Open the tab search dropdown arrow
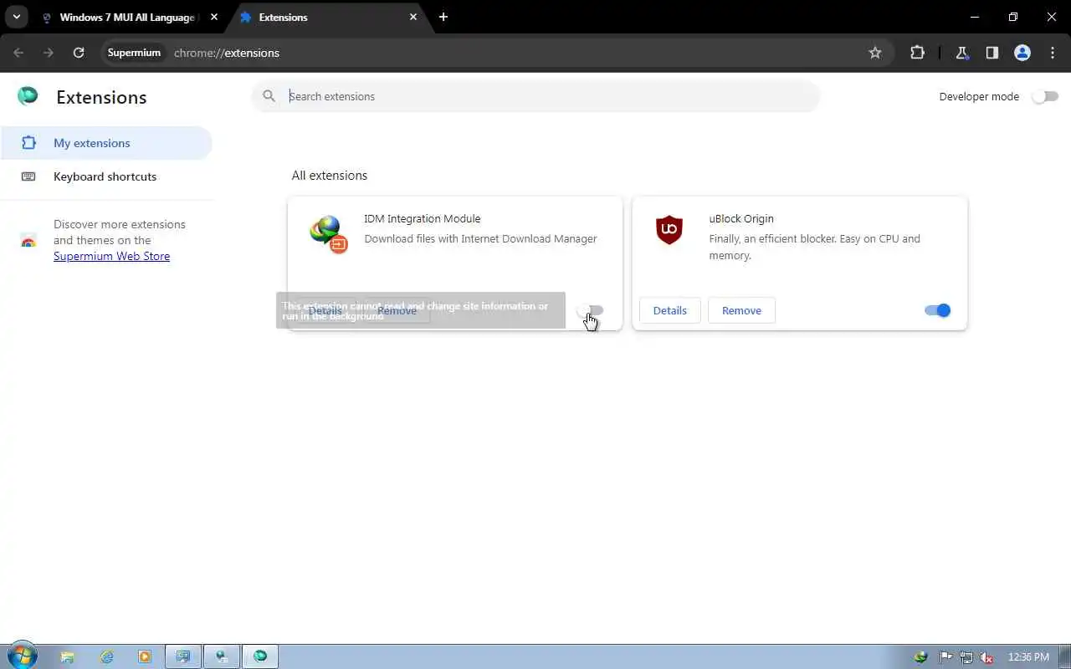The width and height of the screenshot is (1071, 669). tap(16, 17)
